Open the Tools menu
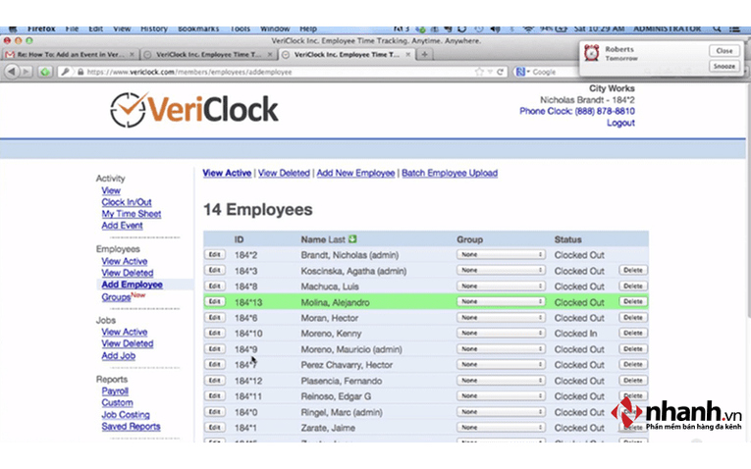The width and height of the screenshot is (751, 469). point(240,29)
